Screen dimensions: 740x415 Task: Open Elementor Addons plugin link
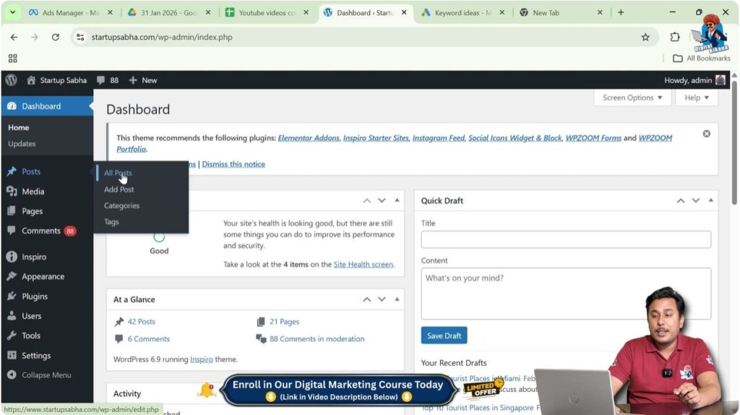tap(309, 138)
